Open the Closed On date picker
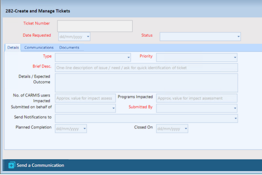Image resolution: width=262 pixels, height=175 pixels. tap(186, 129)
